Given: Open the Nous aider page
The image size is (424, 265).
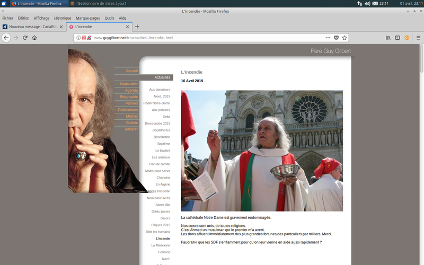Looking at the screenshot, I should [x=129, y=84].
